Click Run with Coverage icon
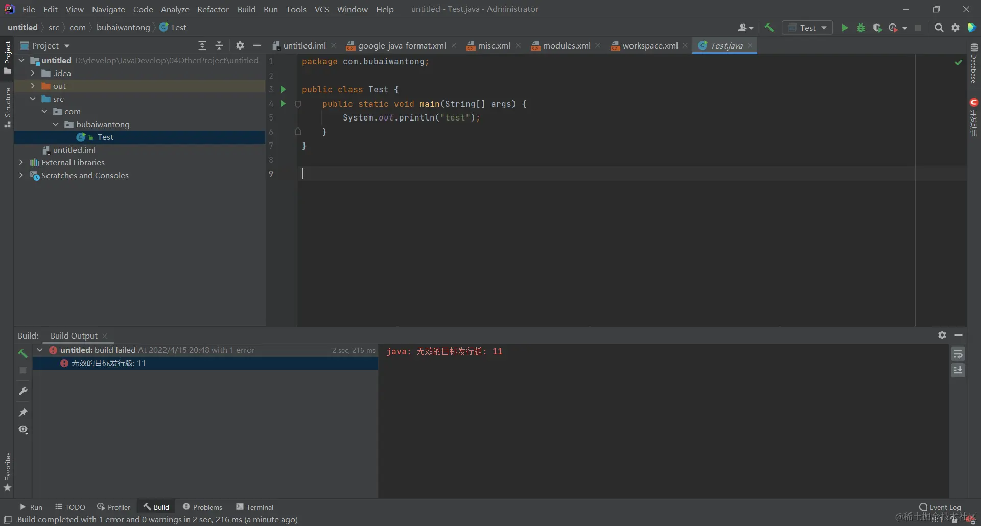 [x=877, y=28]
